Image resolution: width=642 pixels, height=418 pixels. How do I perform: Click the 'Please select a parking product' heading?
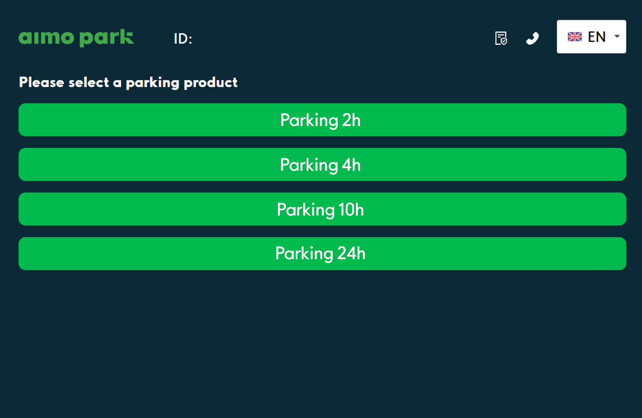(128, 83)
